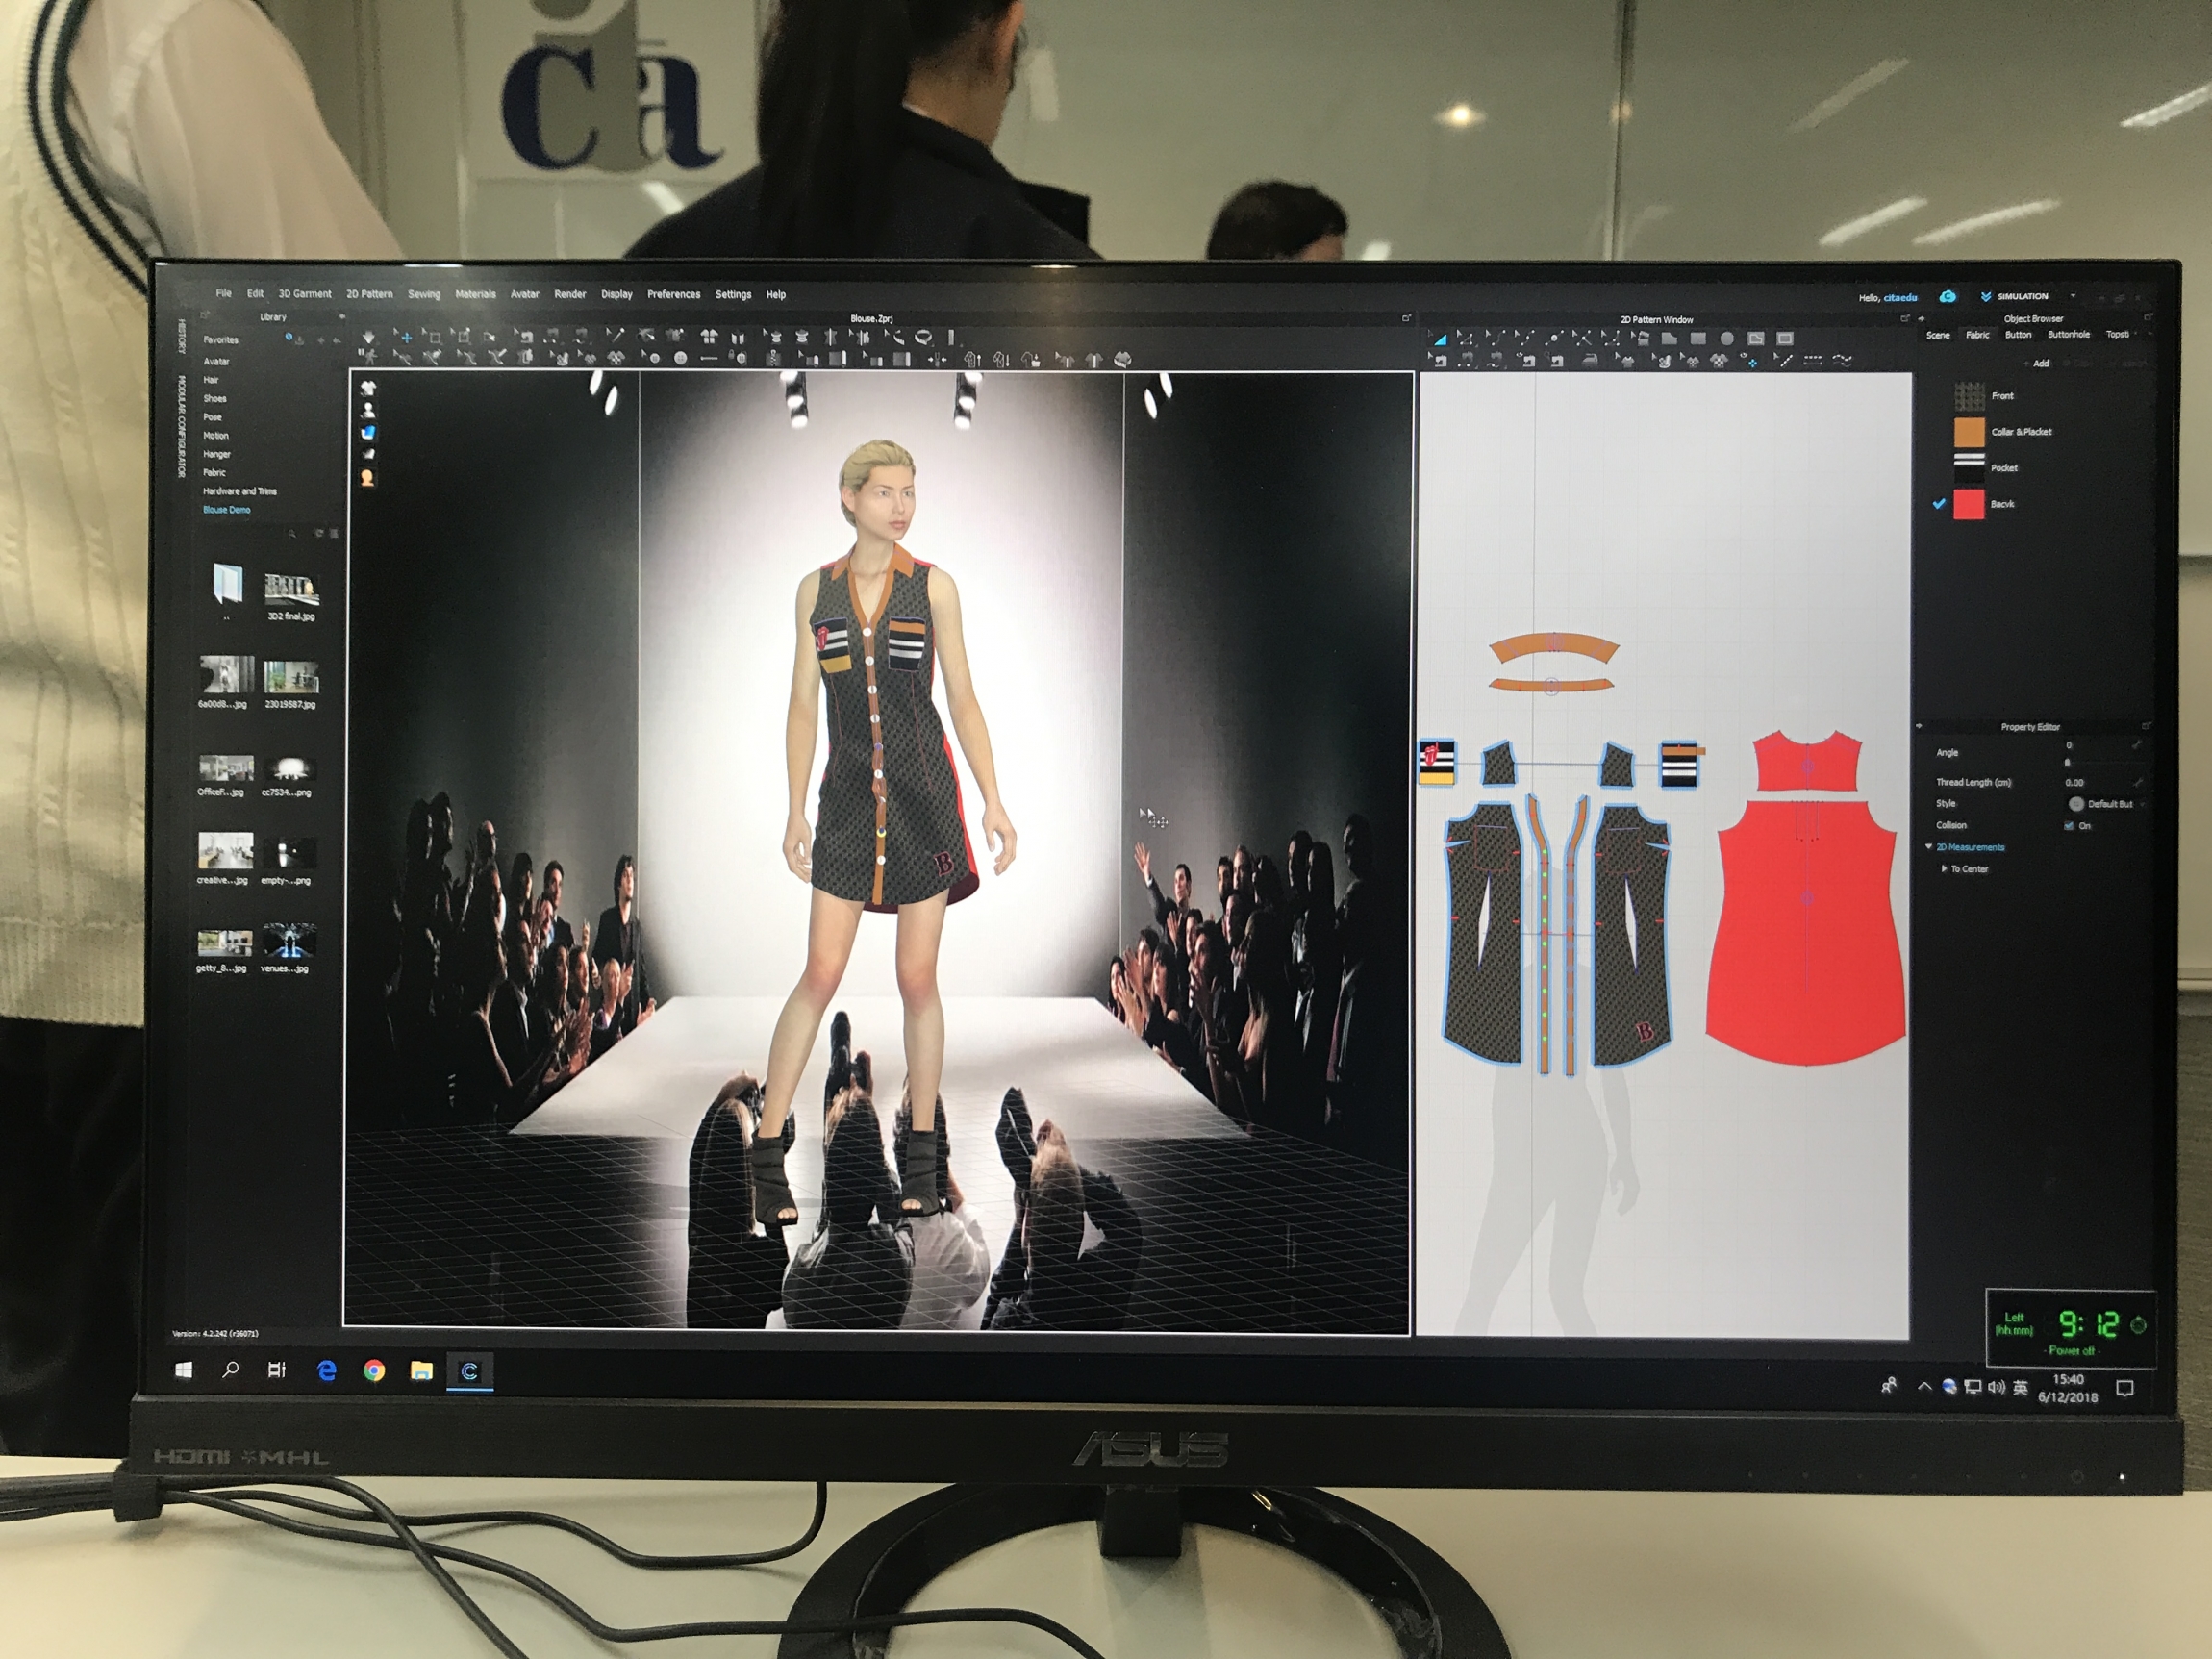Open the Sewing menu

423,294
